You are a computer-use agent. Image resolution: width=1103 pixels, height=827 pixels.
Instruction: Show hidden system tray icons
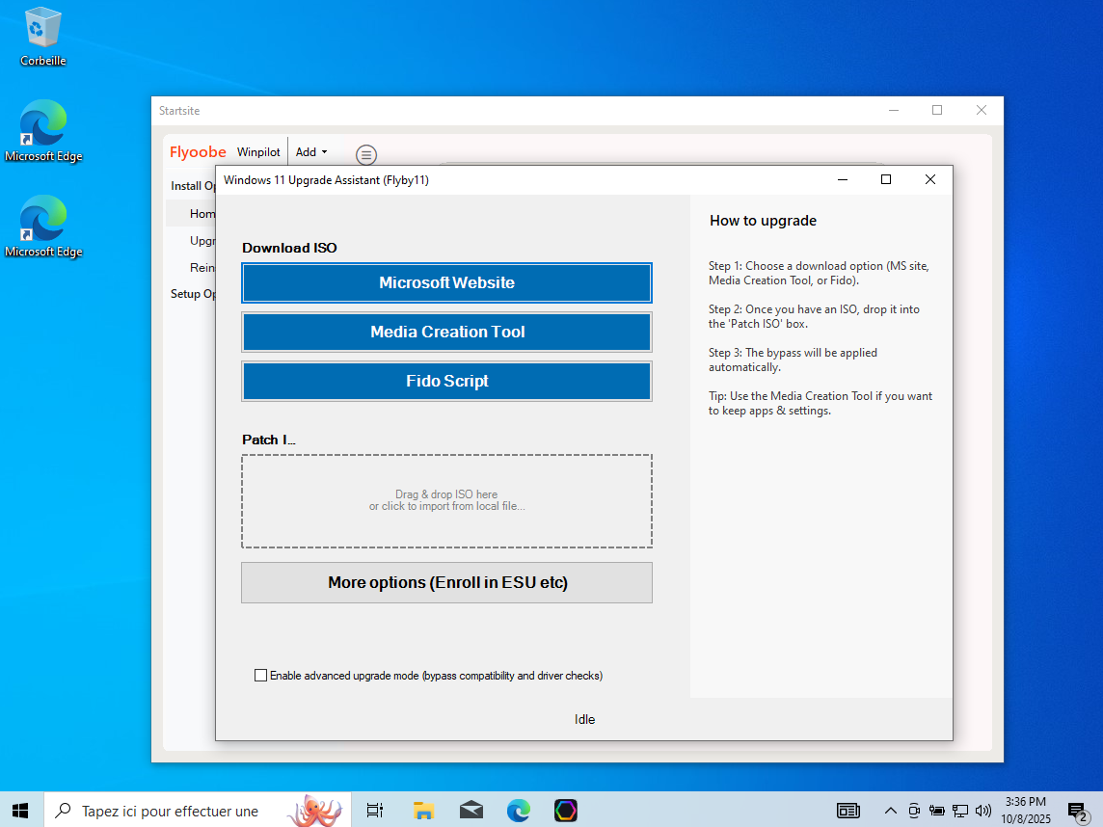point(890,811)
